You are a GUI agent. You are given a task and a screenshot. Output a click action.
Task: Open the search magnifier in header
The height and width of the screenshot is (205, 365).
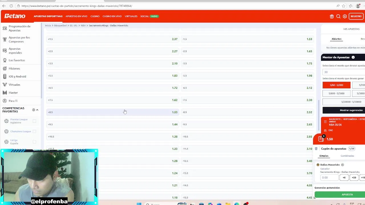[338, 17]
